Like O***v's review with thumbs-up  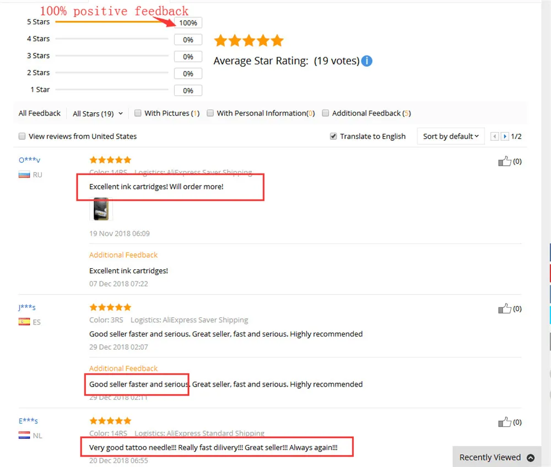[505, 161]
